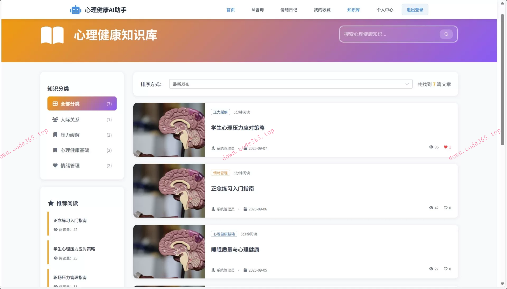Click the 退出登录 button
This screenshot has height=289, width=507.
[x=415, y=9]
